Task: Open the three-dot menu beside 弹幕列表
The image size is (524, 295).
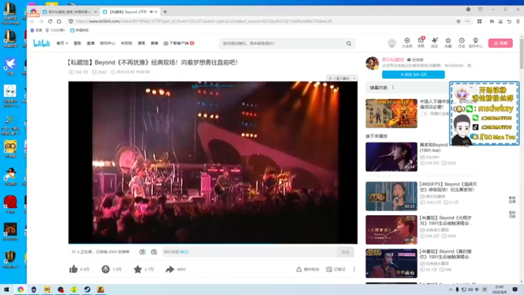Action: click(x=393, y=88)
